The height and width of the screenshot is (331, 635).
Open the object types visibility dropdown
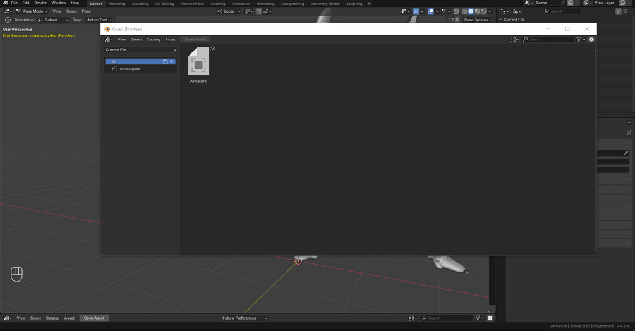(405, 11)
